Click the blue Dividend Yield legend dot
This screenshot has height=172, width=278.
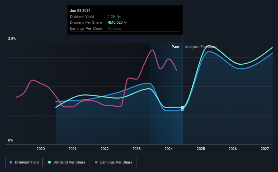tap(11, 162)
